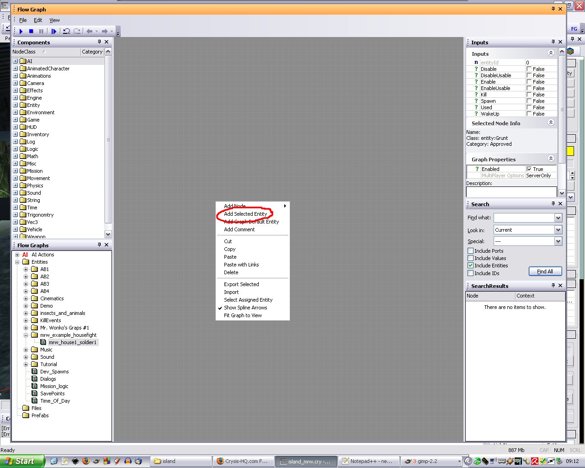
Task: Click the Find All button
Action: 545,271
